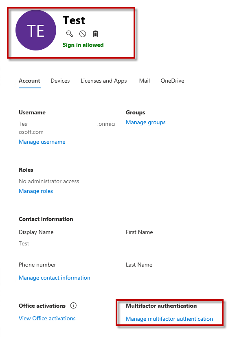
Task: Click the Manage groups link
Action: point(145,122)
